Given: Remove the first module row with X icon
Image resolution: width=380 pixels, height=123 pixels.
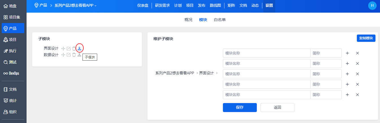Looking at the screenshot, I should [x=357, y=53].
